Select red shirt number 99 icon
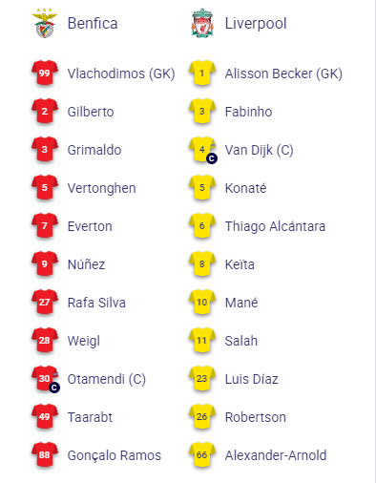The height and width of the screenshot is (483, 376). click(x=45, y=73)
